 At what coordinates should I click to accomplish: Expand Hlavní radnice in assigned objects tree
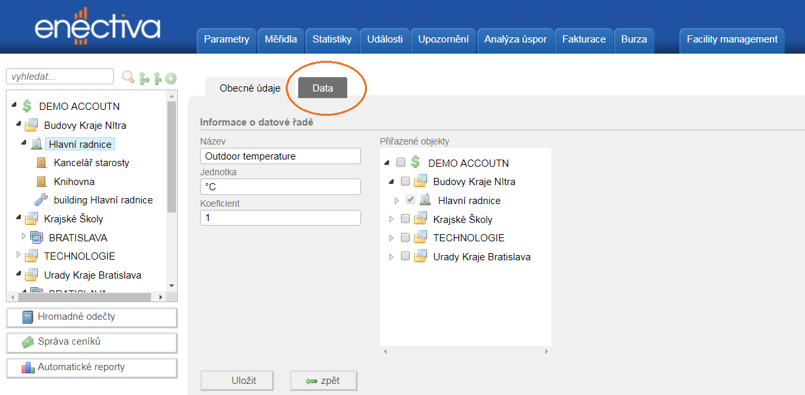coord(396,201)
